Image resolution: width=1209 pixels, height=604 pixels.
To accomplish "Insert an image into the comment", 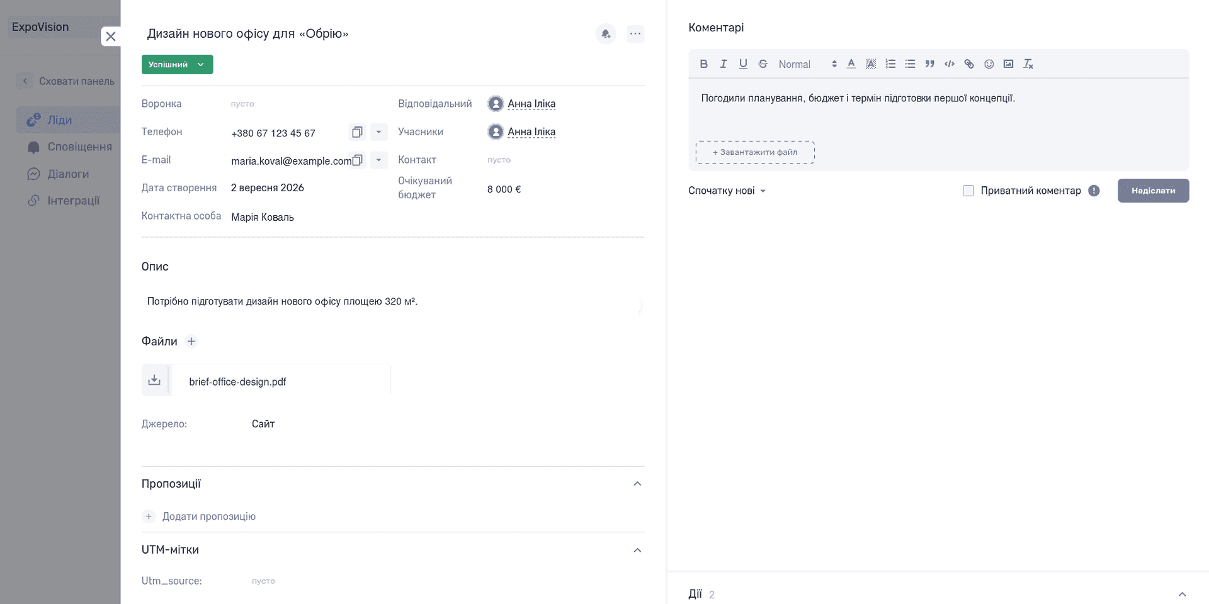I will pyautogui.click(x=1008, y=64).
